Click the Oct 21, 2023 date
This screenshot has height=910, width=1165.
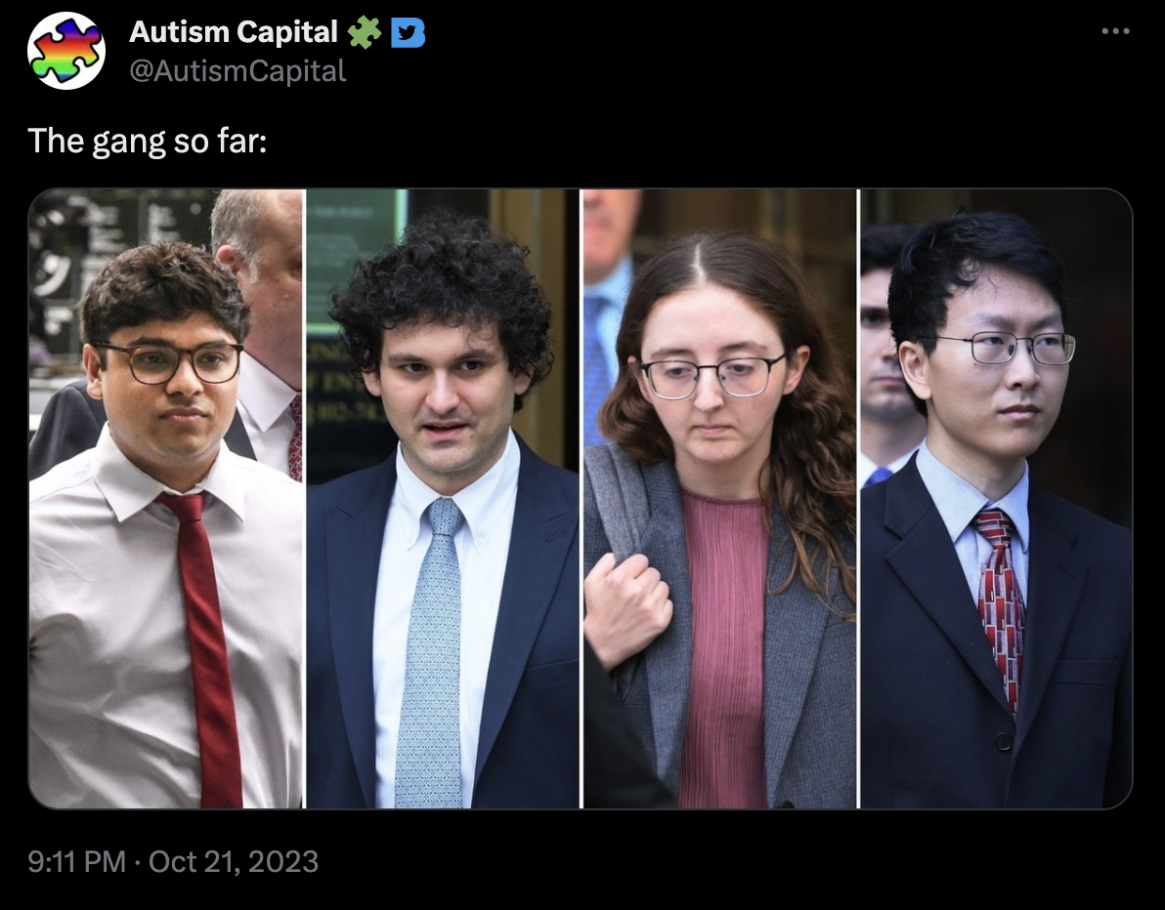click(x=234, y=862)
